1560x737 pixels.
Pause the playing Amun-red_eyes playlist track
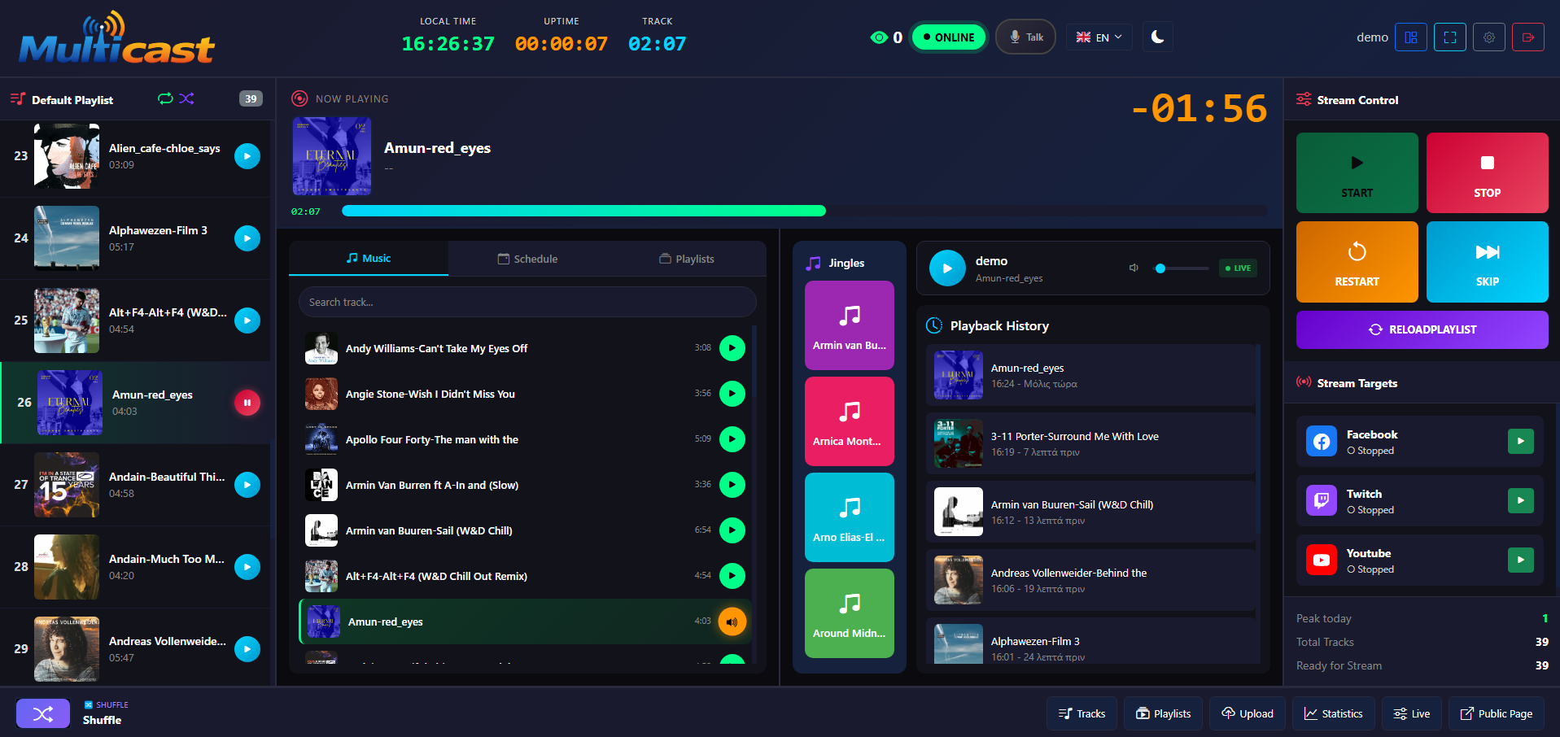pyautogui.click(x=247, y=403)
